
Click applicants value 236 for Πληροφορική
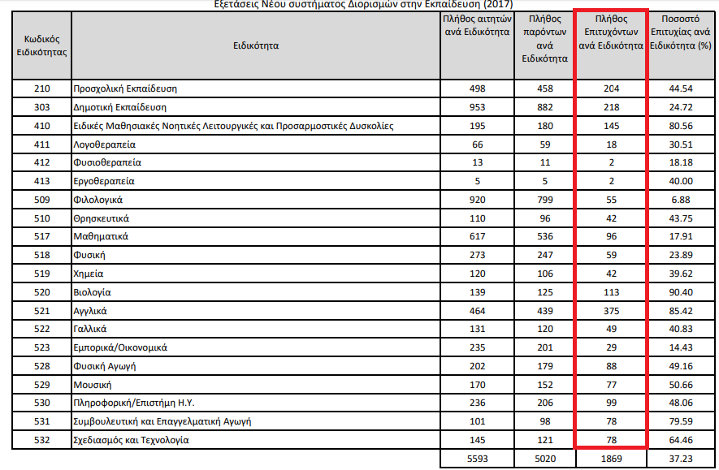[x=478, y=403]
